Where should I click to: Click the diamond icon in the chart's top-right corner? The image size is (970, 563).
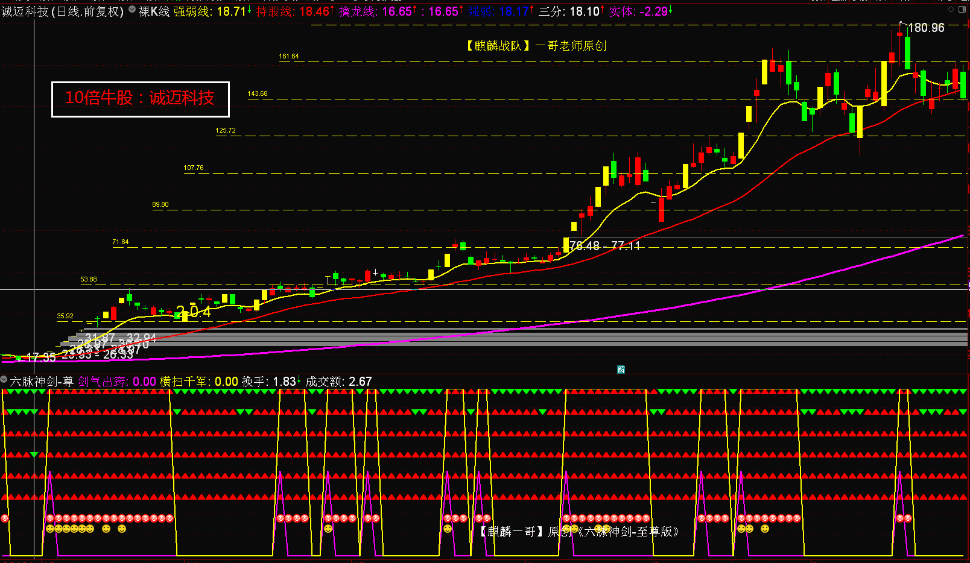point(952,10)
